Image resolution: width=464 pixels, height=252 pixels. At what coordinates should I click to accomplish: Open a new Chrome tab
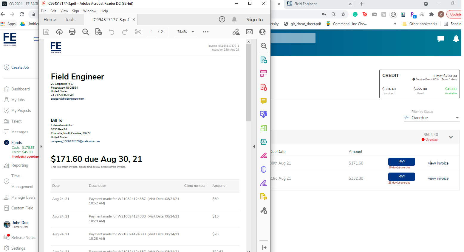(x=362, y=4)
